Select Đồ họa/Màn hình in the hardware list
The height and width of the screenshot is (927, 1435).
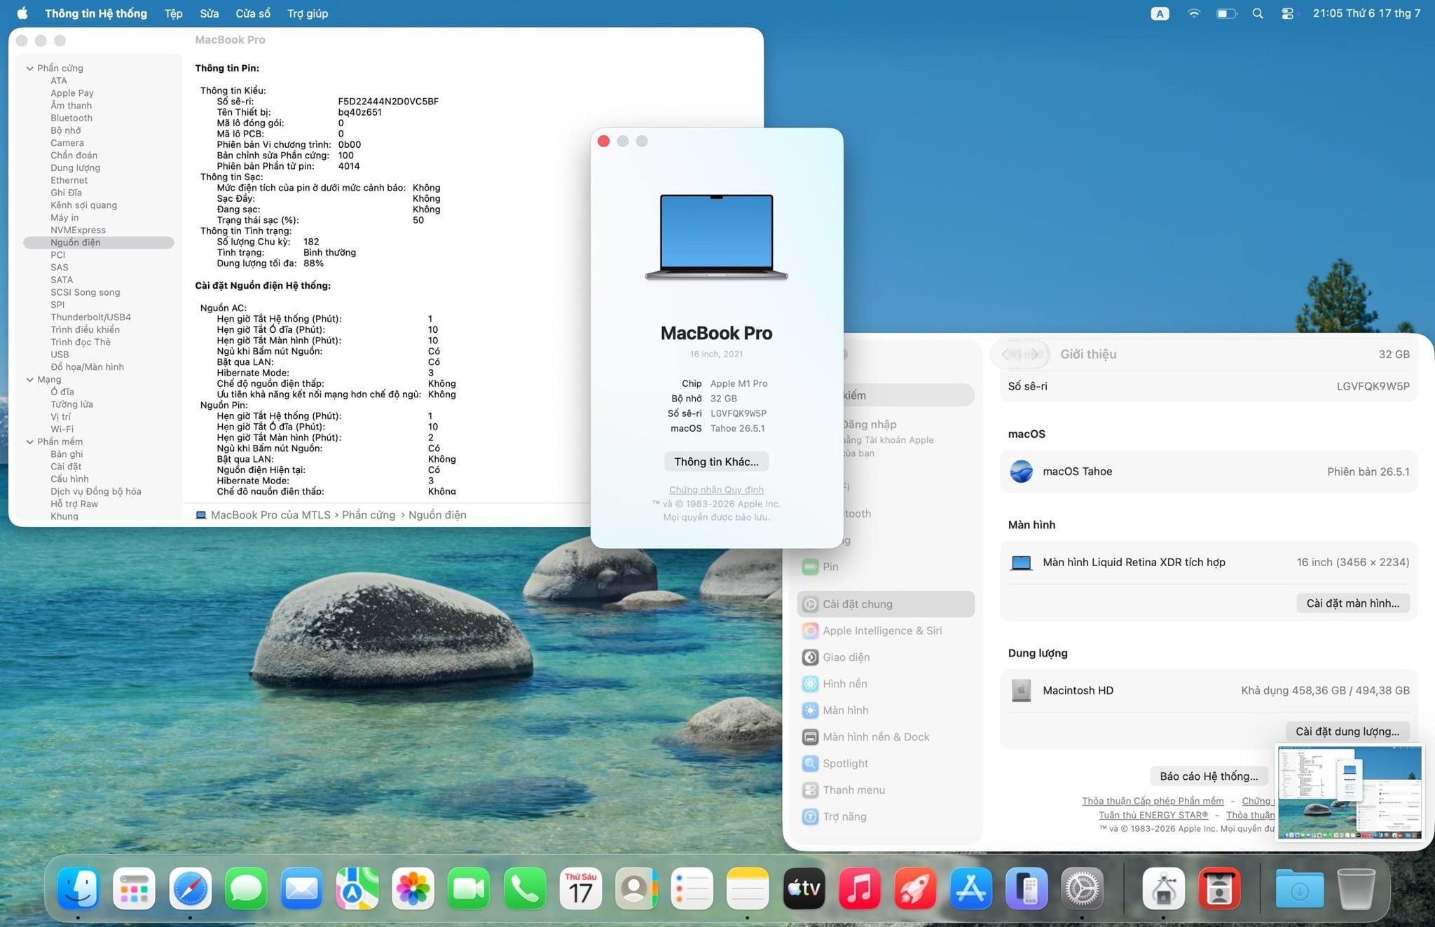point(87,367)
